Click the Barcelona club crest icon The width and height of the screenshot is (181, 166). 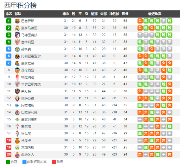coord(17,21)
